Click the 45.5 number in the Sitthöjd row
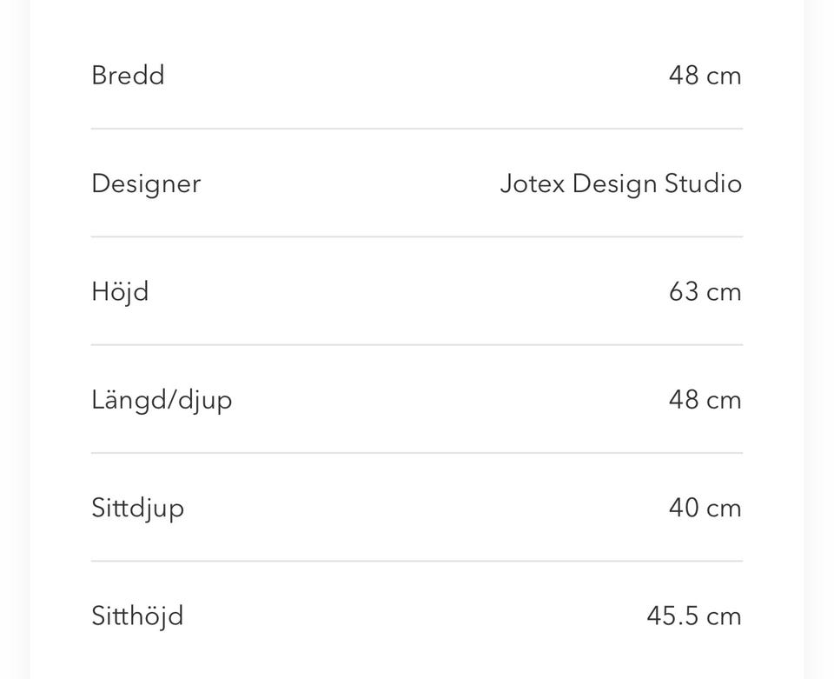Image resolution: width=834 pixels, height=679 pixels. pyautogui.click(x=672, y=616)
